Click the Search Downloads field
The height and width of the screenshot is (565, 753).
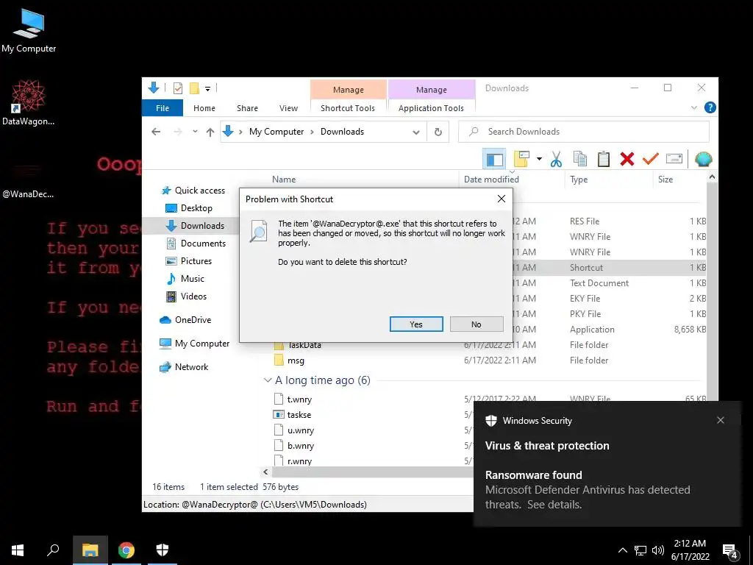click(x=583, y=132)
